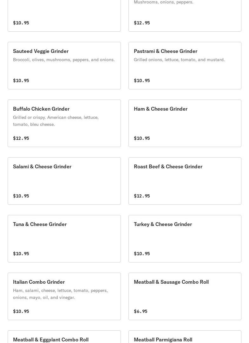Click the Grilled onions, lettuce, tomato description

pos(179,60)
